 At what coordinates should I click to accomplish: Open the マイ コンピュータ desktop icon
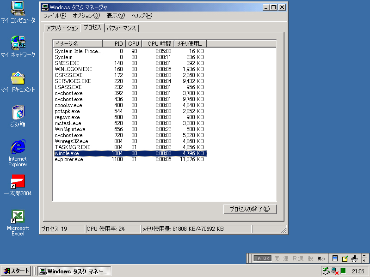point(18,9)
